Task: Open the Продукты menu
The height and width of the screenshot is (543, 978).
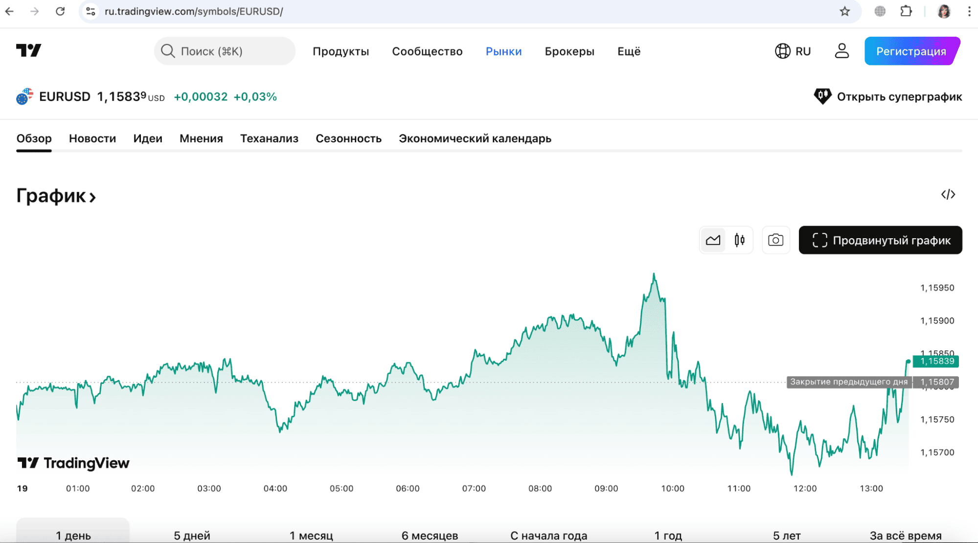Action: click(341, 51)
